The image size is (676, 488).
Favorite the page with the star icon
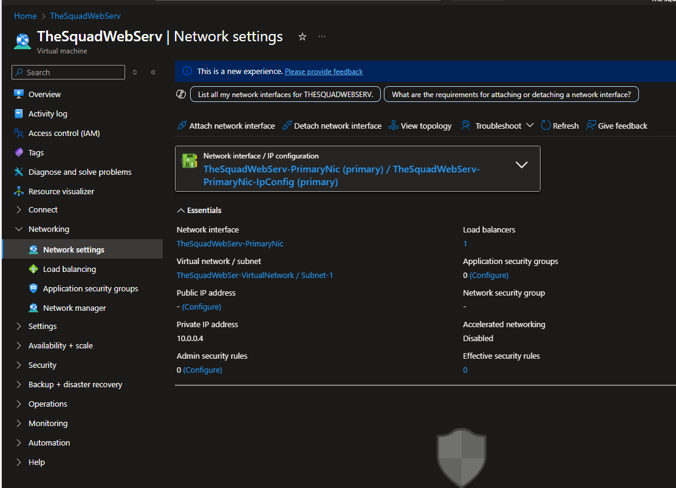(302, 36)
